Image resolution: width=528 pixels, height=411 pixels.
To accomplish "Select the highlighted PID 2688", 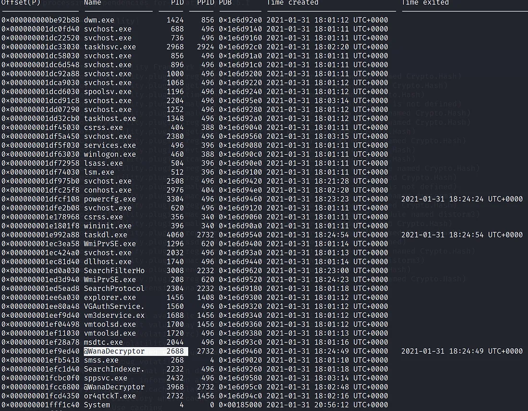I will tap(175, 351).
